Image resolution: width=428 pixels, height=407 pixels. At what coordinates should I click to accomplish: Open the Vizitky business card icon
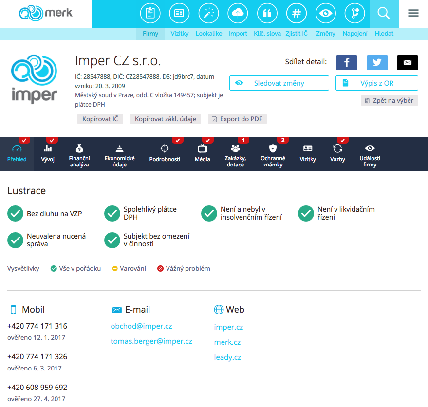click(x=179, y=13)
